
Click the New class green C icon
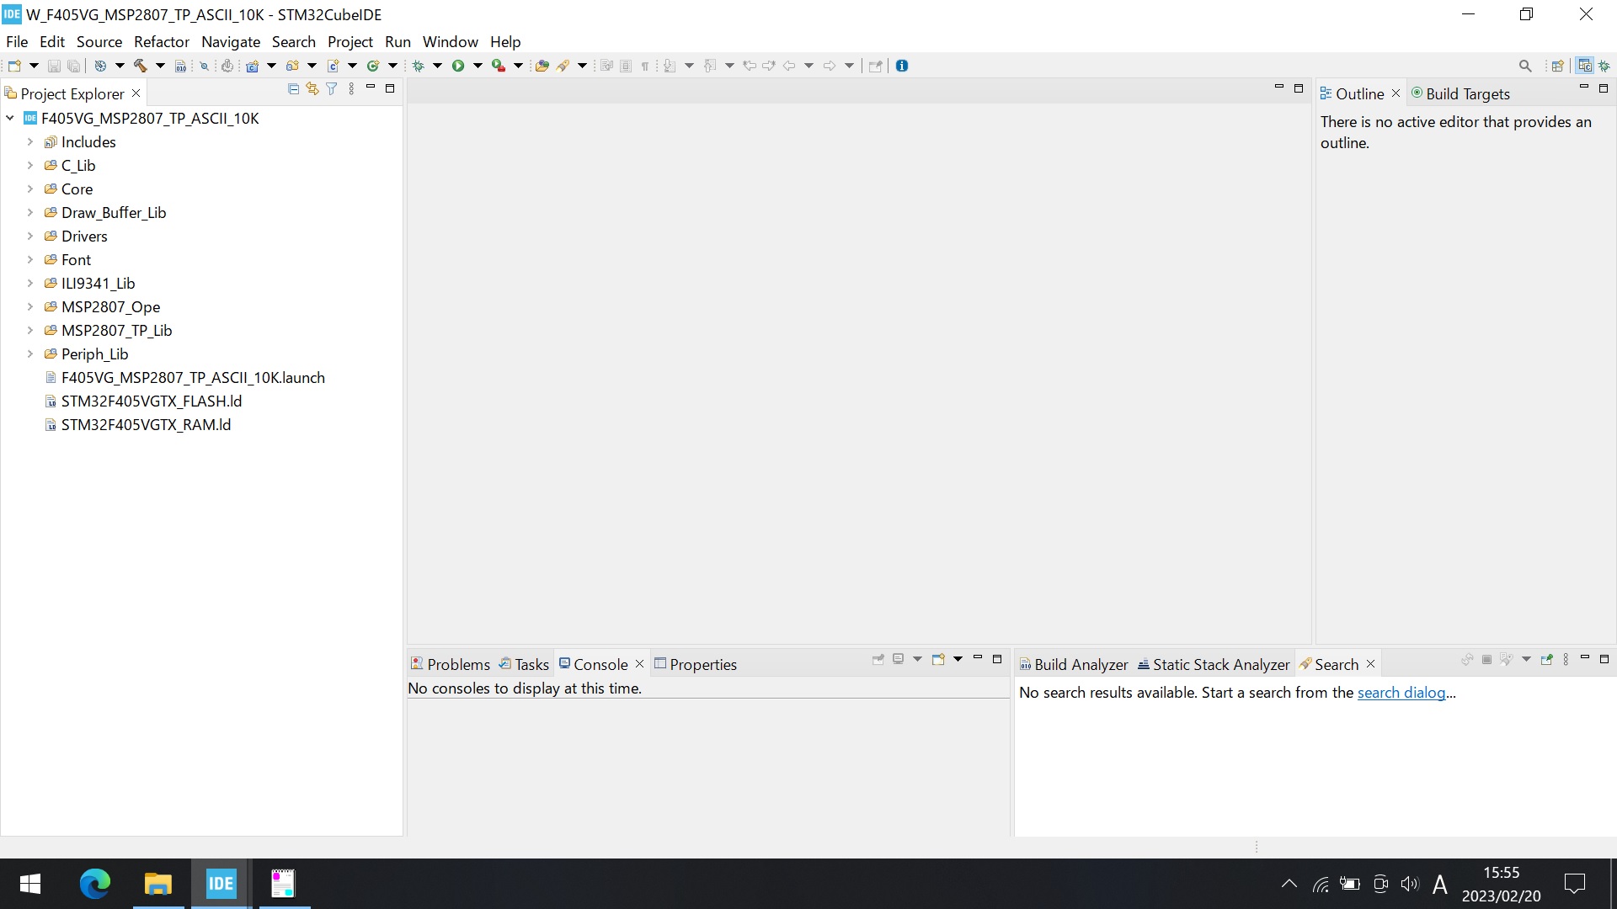click(373, 66)
